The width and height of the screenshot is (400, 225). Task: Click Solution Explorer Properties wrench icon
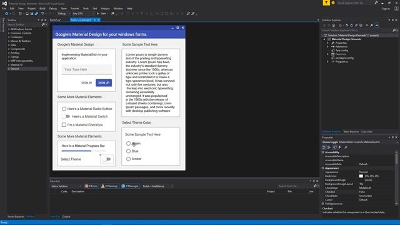point(372,25)
